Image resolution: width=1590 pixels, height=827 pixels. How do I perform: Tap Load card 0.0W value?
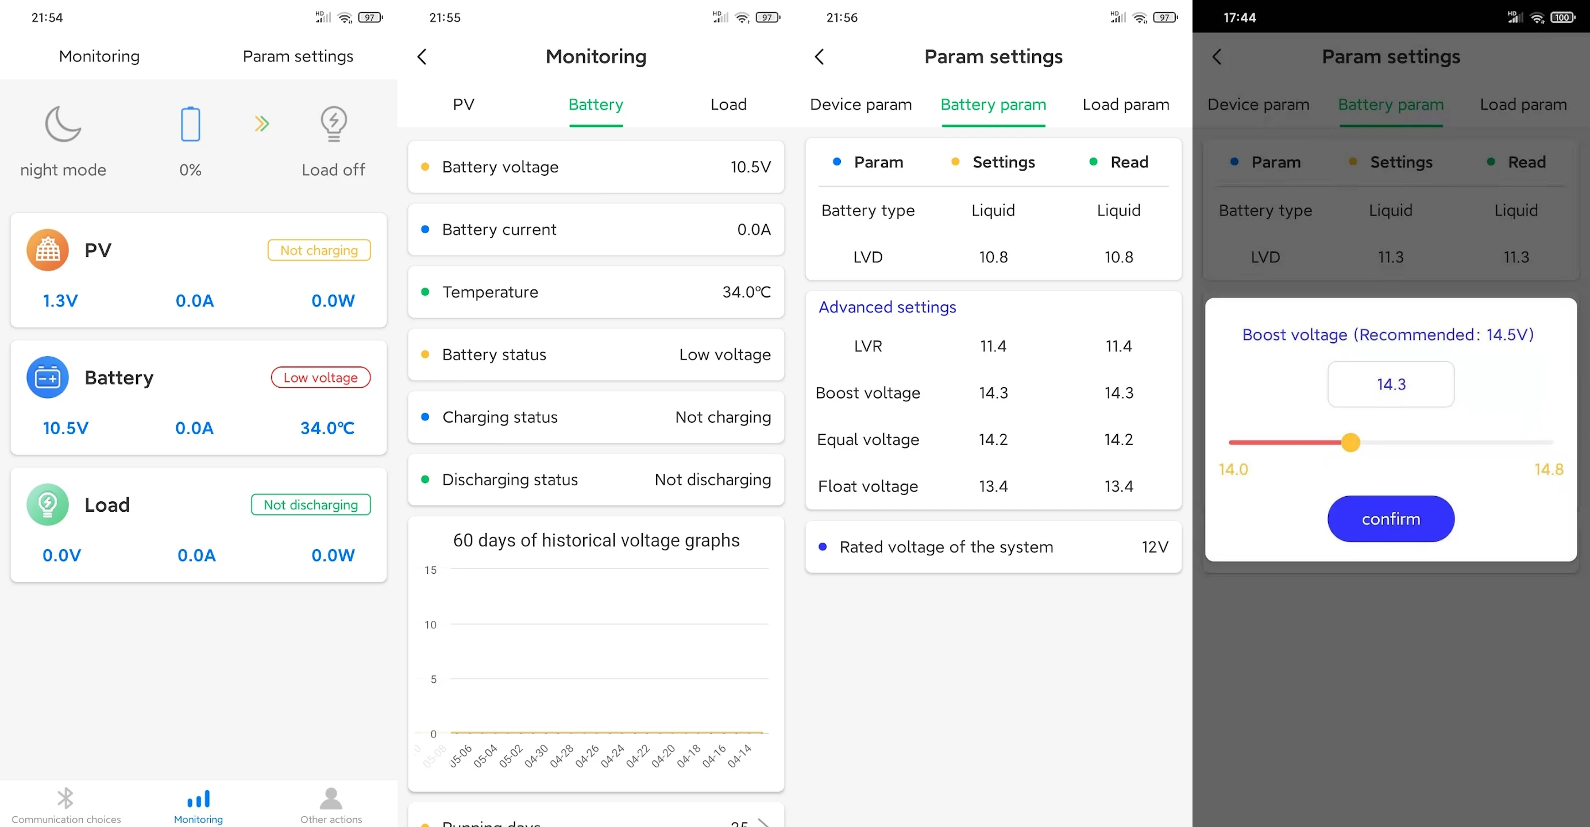click(x=333, y=555)
